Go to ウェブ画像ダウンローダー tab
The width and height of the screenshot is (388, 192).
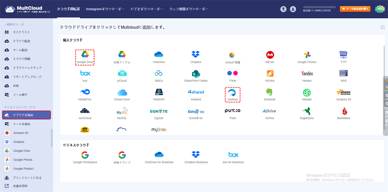189,9
